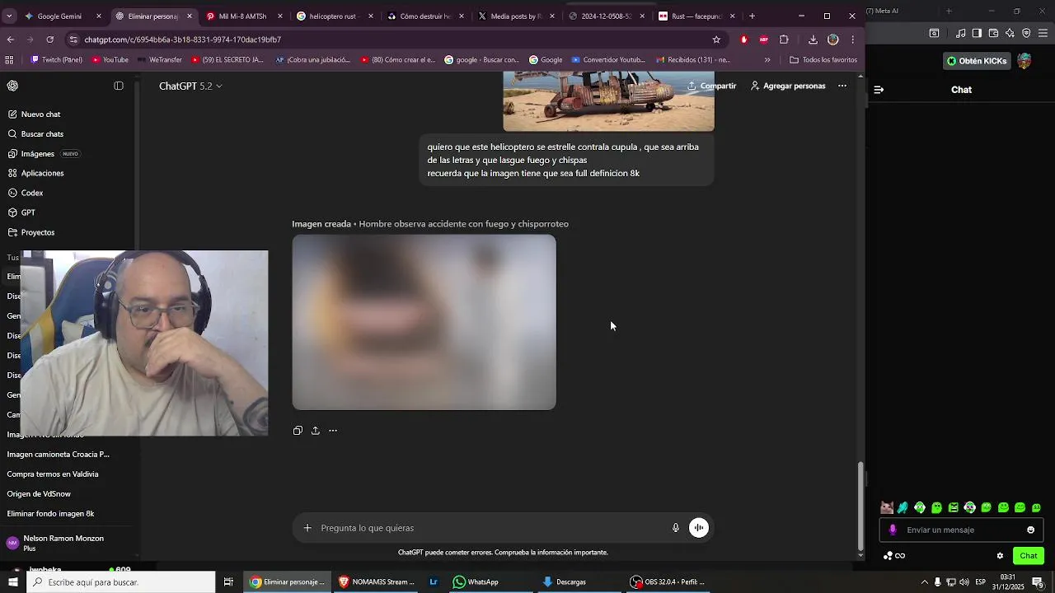Open Chrome downloads icon
This screenshot has height=593, width=1055.
click(813, 40)
